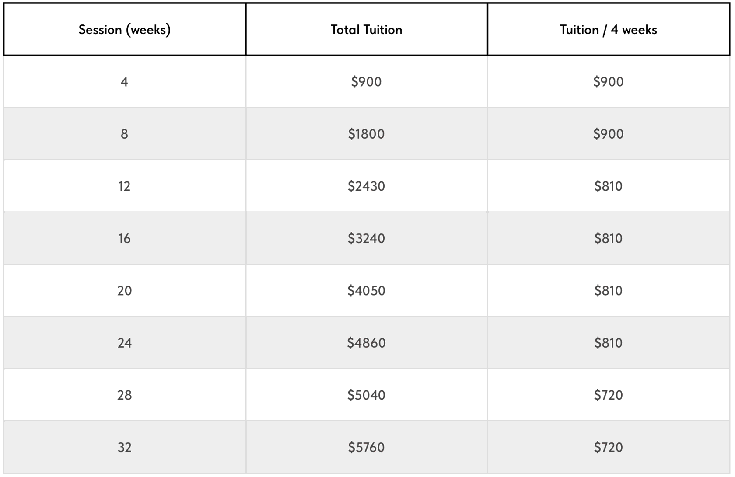This screenshot has height=477, width=735.
Task: Click the Session (weeks) column header
Action: (x=125, y=30)
